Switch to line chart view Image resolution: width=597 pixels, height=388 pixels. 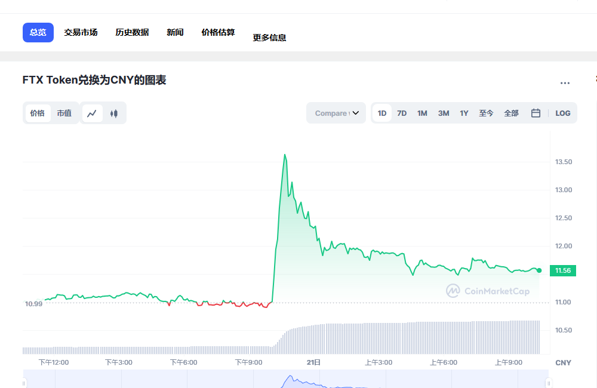pos(92,113)
